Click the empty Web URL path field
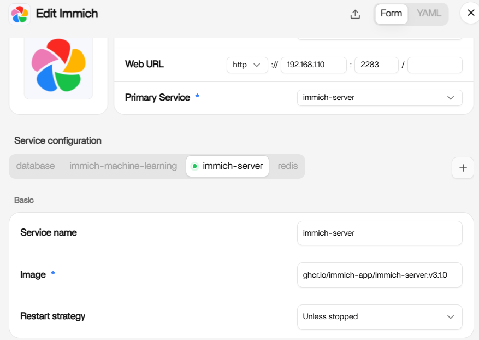 (x=435, y=65)
